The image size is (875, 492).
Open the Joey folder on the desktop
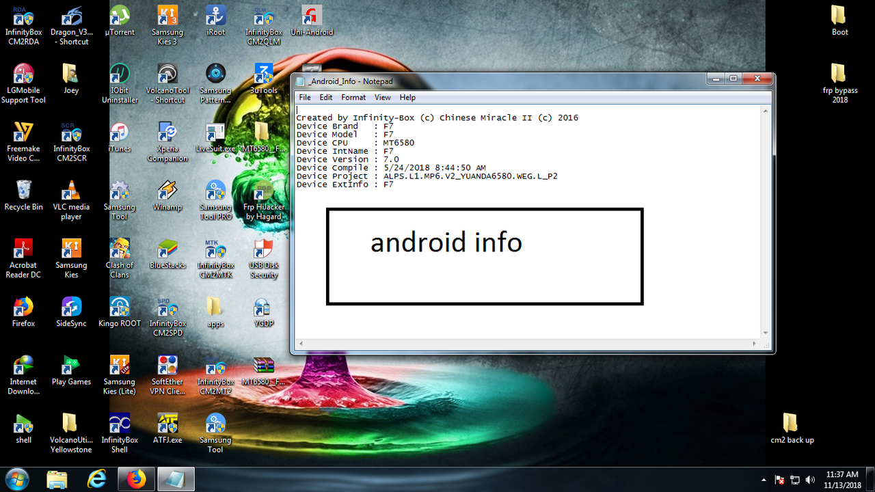pyautogui.click(x=71, y=79)
